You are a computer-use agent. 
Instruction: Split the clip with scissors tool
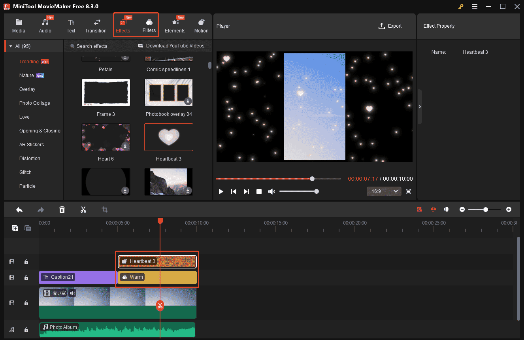[x=83, y=210]
